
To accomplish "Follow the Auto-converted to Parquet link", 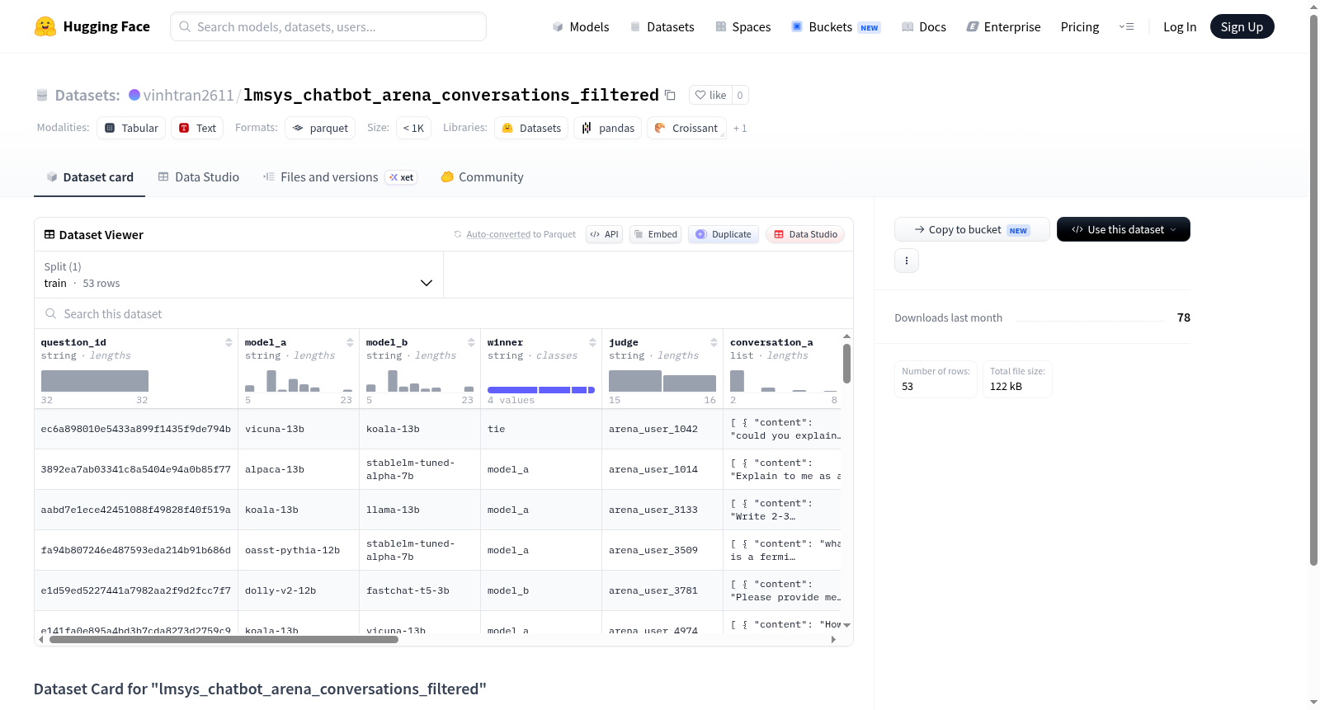I will tap(521, 234).
